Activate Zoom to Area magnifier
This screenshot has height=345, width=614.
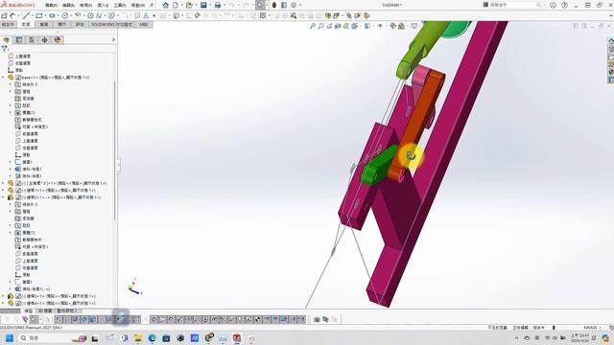pos(320,26)
